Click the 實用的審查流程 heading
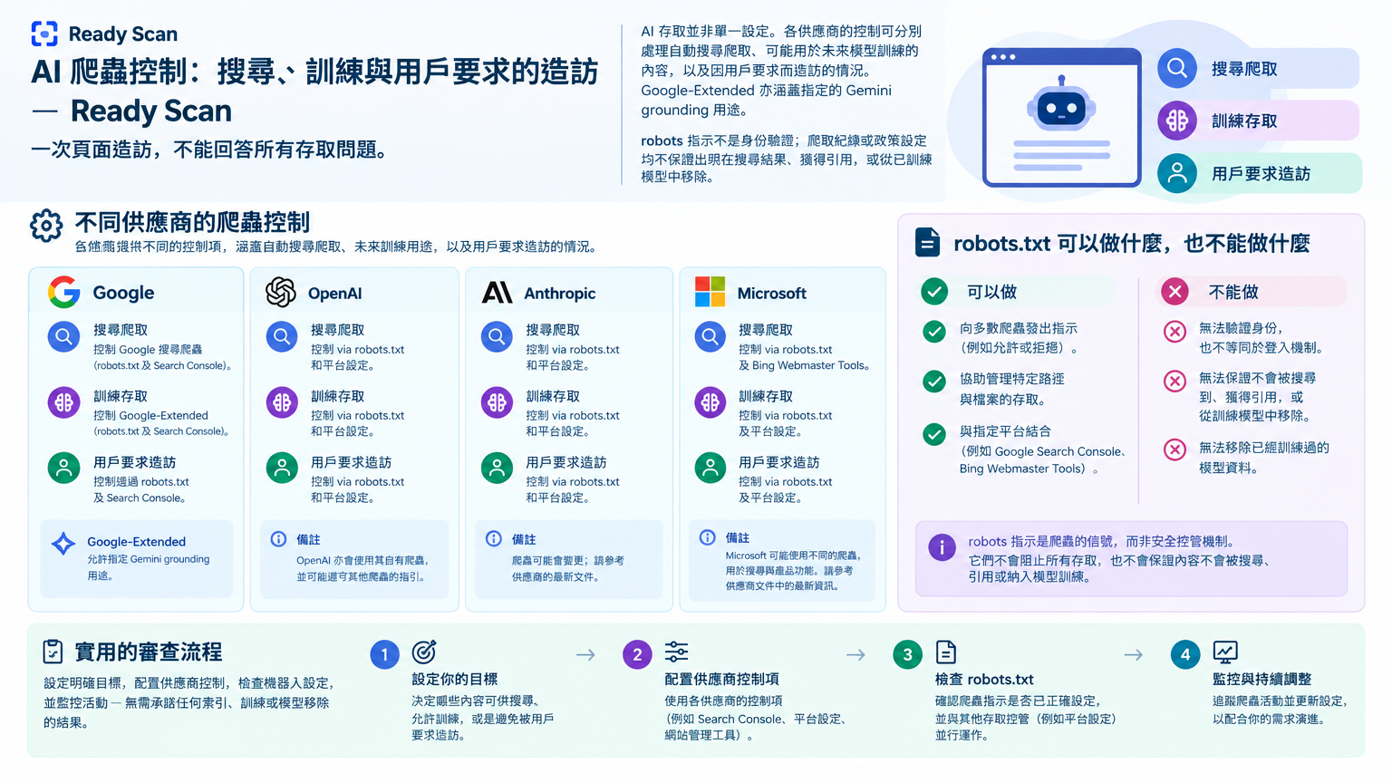Screen dimensions: 1392x783 pos(149,652)
